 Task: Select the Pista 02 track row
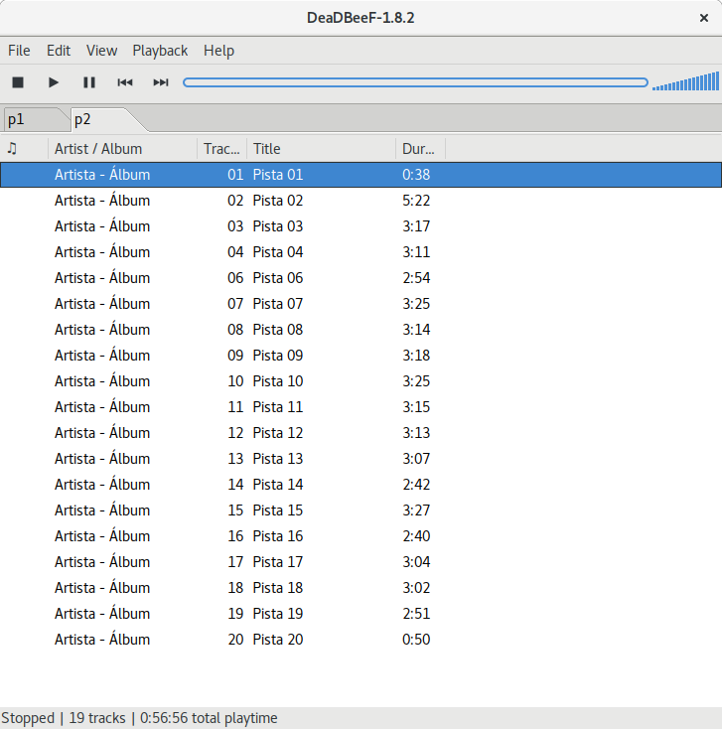361,201
